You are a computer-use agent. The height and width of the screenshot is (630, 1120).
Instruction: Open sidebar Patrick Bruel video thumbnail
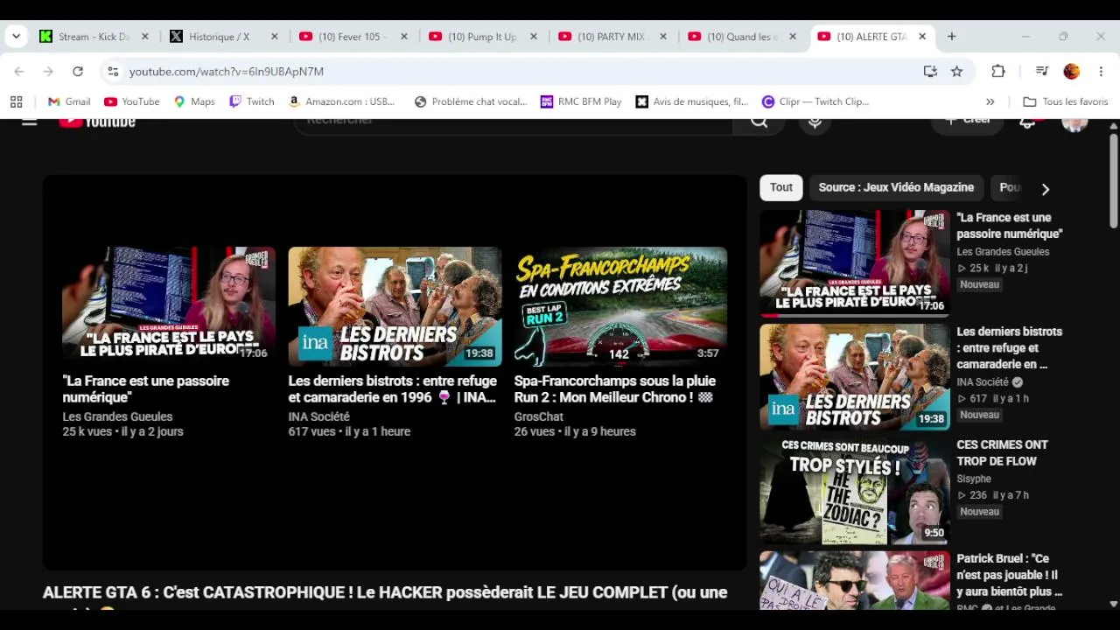point(855,580)
